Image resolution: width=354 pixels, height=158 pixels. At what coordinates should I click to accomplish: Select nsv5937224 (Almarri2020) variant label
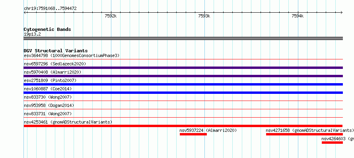pyautogui.click(x=208, y=130)
